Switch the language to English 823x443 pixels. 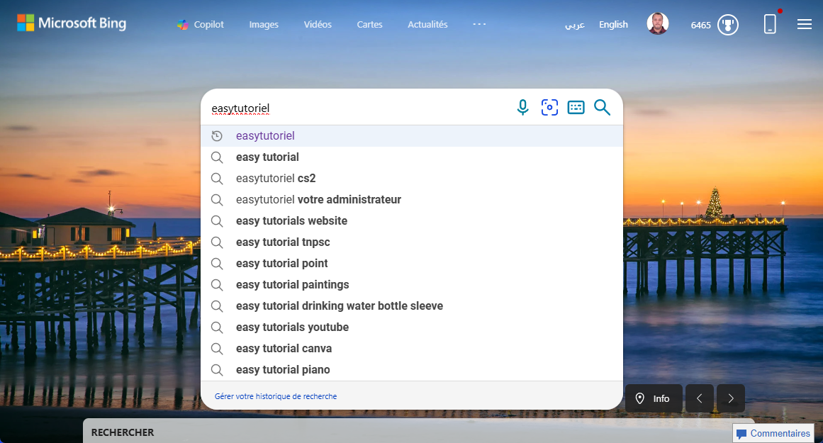(613, 24)
